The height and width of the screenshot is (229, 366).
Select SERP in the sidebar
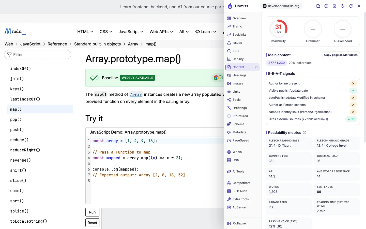coord(242,51)
